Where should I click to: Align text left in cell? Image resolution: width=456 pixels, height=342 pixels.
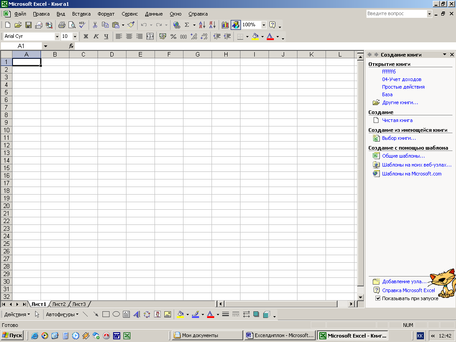click(x=118, y=37)
